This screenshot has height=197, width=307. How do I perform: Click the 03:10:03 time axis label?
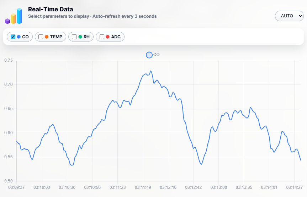pyautogui.click(x=42, y=187)
